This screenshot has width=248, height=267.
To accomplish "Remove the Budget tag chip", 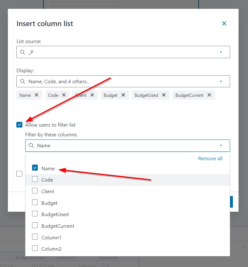I will [x=123, y=95].
